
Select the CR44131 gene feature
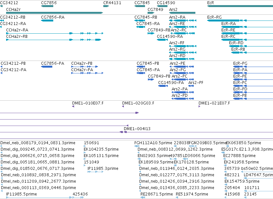[106, 6]
